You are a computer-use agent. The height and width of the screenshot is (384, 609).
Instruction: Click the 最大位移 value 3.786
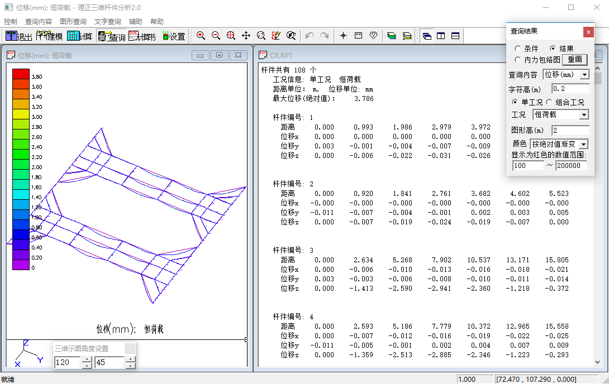[364, 99]
